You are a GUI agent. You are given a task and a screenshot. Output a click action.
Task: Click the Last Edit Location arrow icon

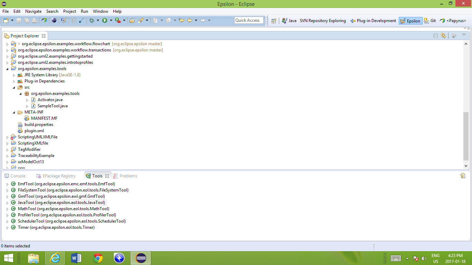(181, 21)
